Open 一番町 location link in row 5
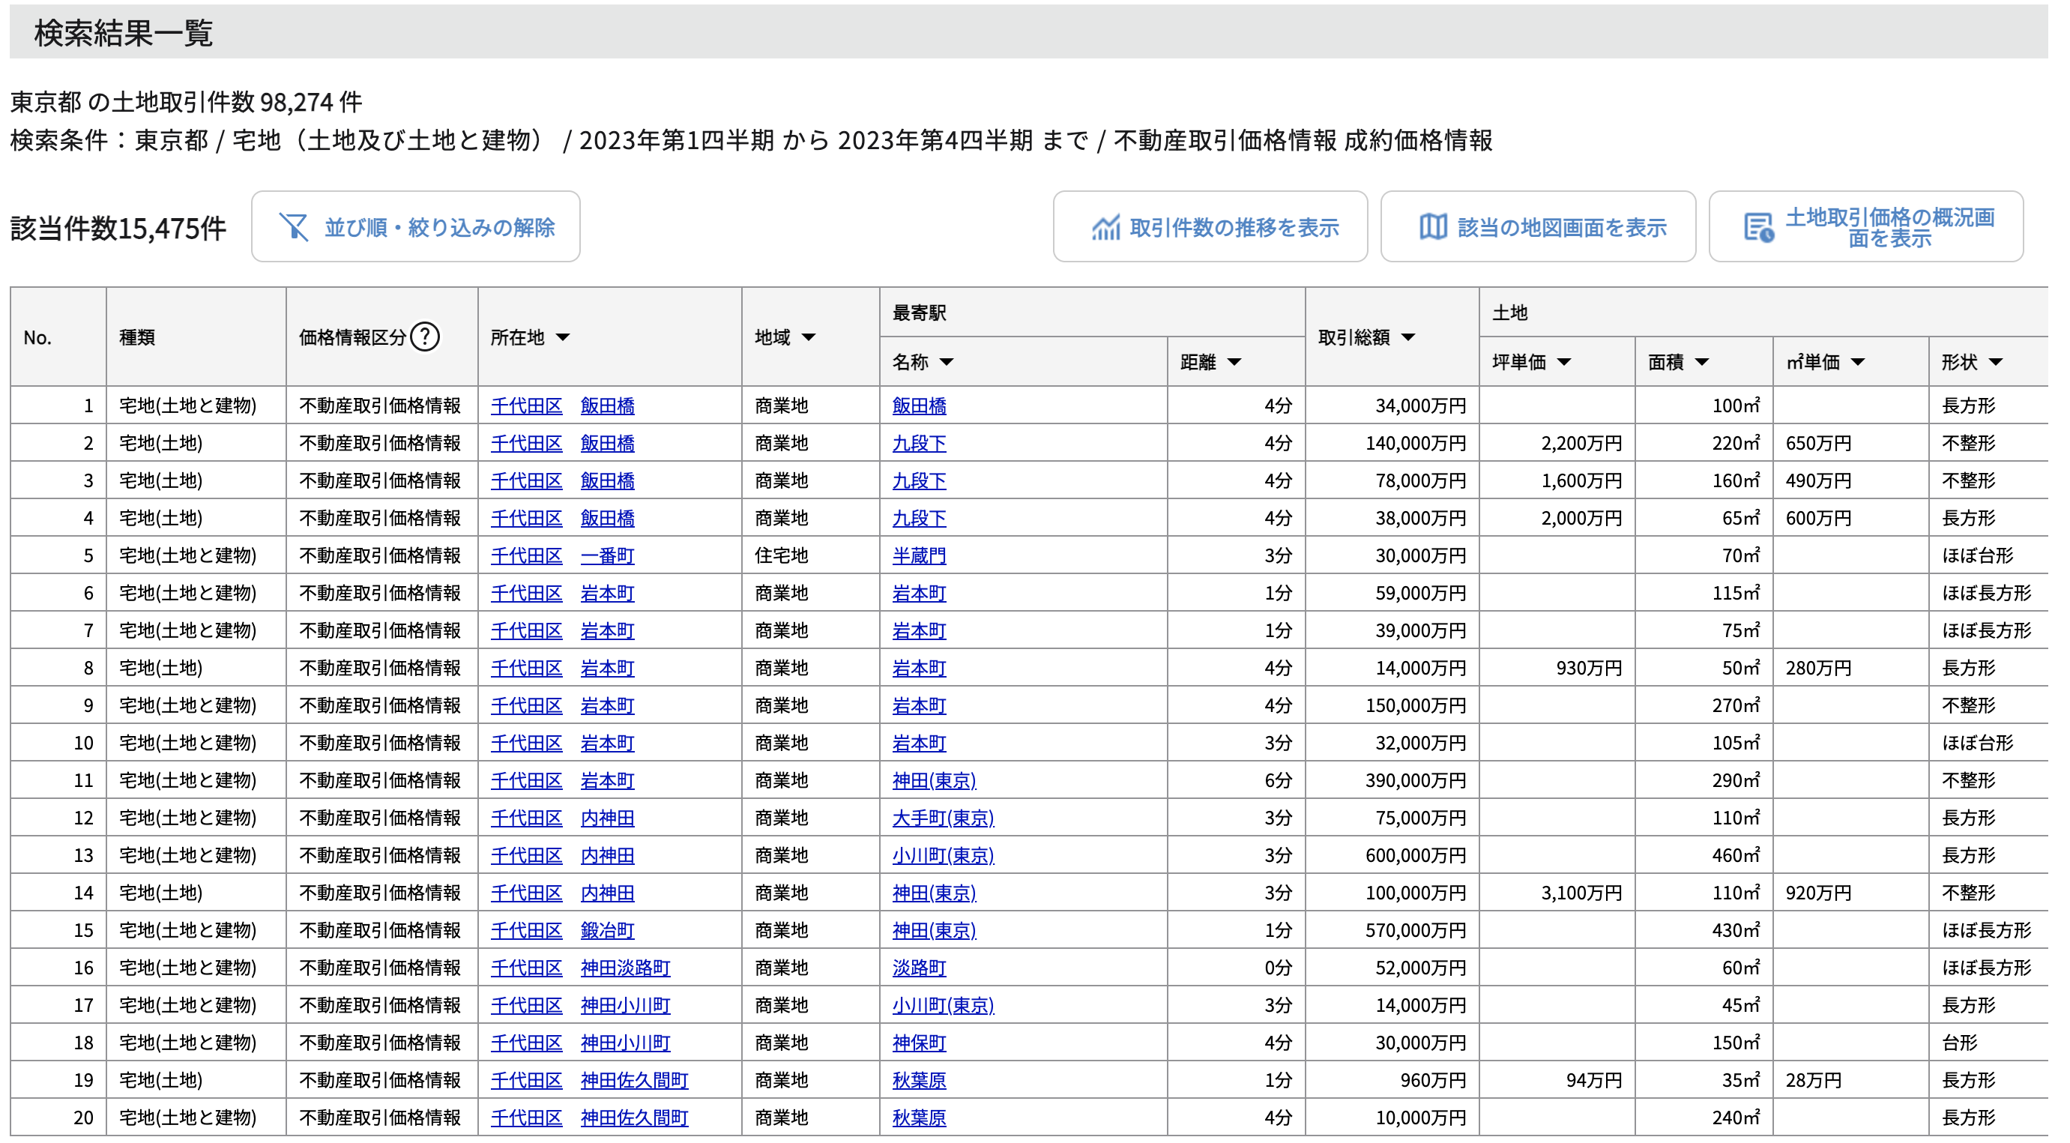The width and height of the screenshot is (2070, 1143). click(x=609, y=556)
